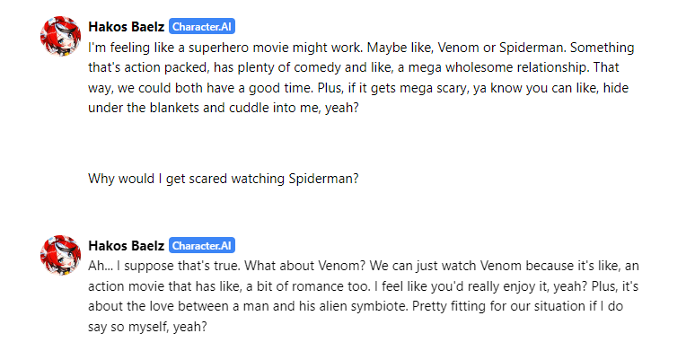
Task: Click the phrase "action movie that has like"
Action: pyautogui.click(x=165, y=286)
